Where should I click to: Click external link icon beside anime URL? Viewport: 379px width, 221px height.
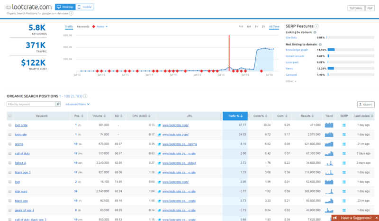pyautogui.click(x=159, y=144)
